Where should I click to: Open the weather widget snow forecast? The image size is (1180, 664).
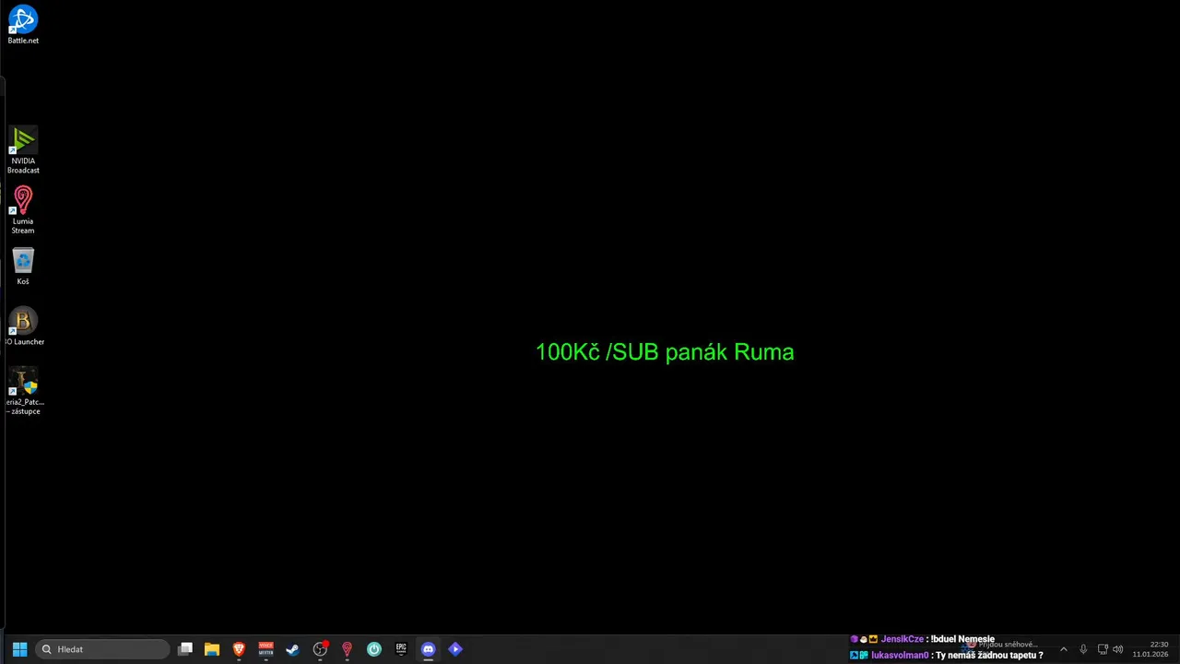pyautogui.click(x=1002, y=648)
